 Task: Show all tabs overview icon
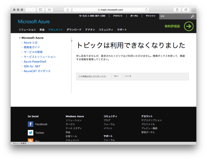pos(186,10)
